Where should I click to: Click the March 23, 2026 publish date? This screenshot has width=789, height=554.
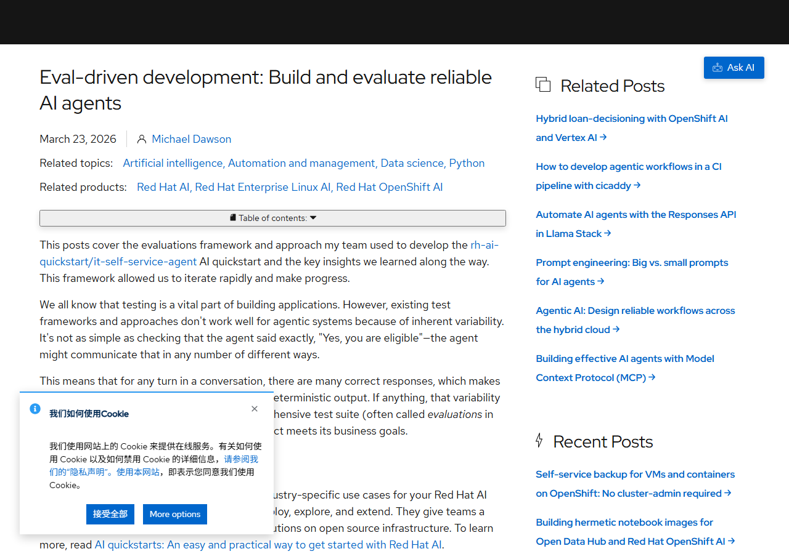(78, 139)
